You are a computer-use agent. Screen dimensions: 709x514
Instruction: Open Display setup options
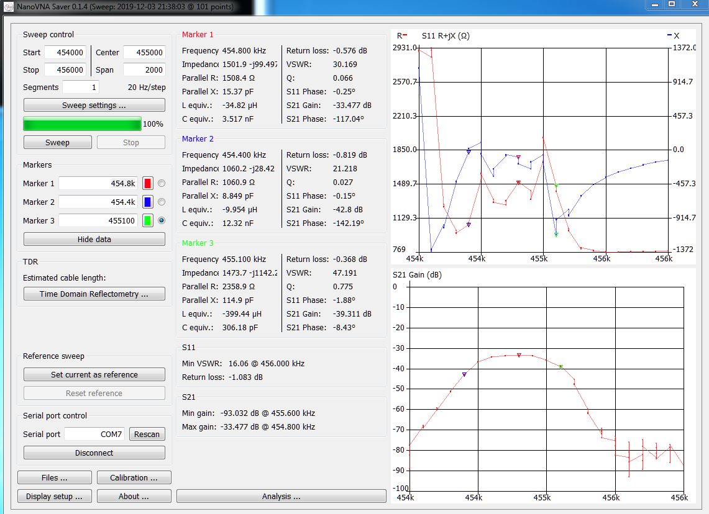(55, 497)
